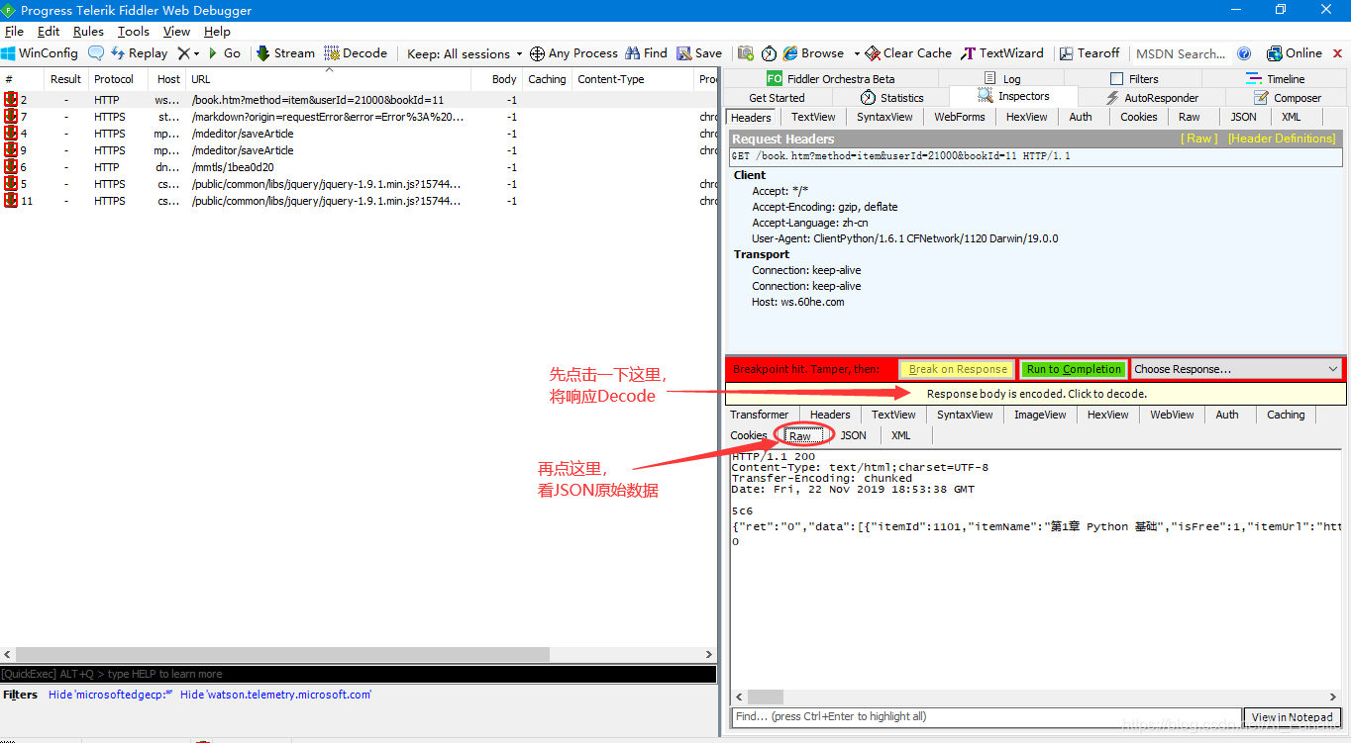This screenshot has height=743, width=1351.
Task: Click the Save sessions icon
Action: coord(699,53)
